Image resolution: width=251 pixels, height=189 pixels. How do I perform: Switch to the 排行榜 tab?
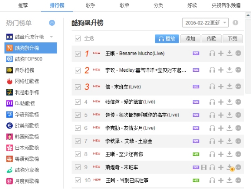point(57,5)
